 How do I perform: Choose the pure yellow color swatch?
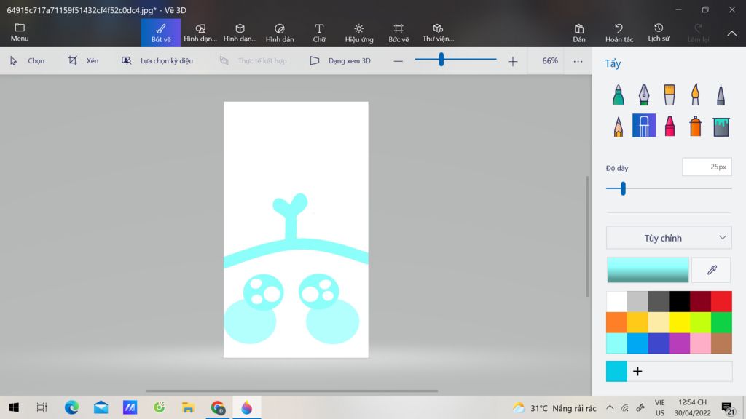click(x=680, y=322)
